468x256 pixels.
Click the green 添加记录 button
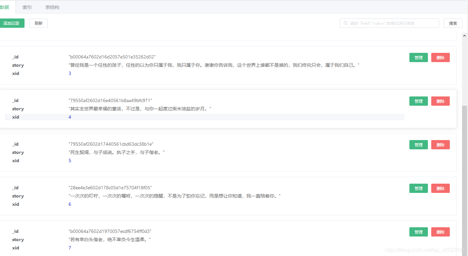tap(12, 23)
